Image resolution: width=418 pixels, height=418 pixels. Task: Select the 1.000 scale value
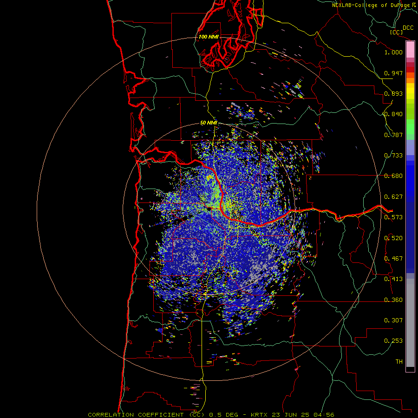[393, 52]
